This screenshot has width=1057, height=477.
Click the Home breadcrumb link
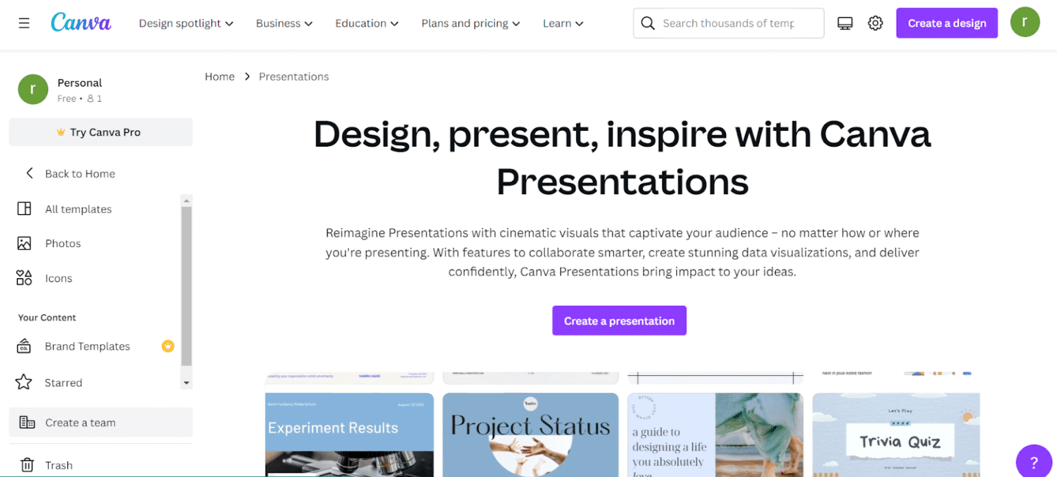pyautogui.click(x=220, y=76)
